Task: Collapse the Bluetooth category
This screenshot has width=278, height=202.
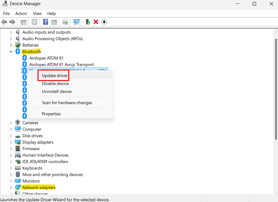Action: pyautogui.click(x=11, y=52)
